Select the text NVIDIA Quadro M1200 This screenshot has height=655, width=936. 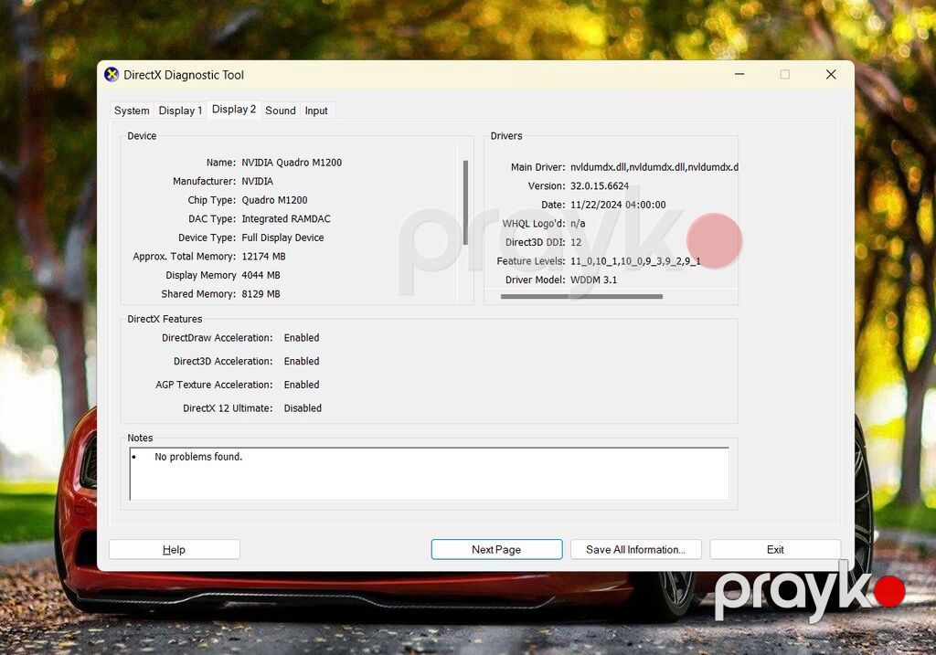pyautogui.click(x=292, y=163)
